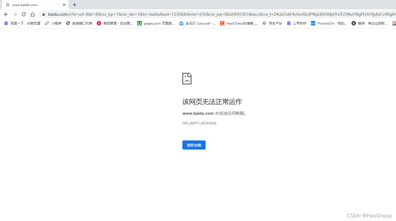The width and height of the screenshot is (396, 221).
Task: Click the browser back arrow
Action: pos(6,14)
